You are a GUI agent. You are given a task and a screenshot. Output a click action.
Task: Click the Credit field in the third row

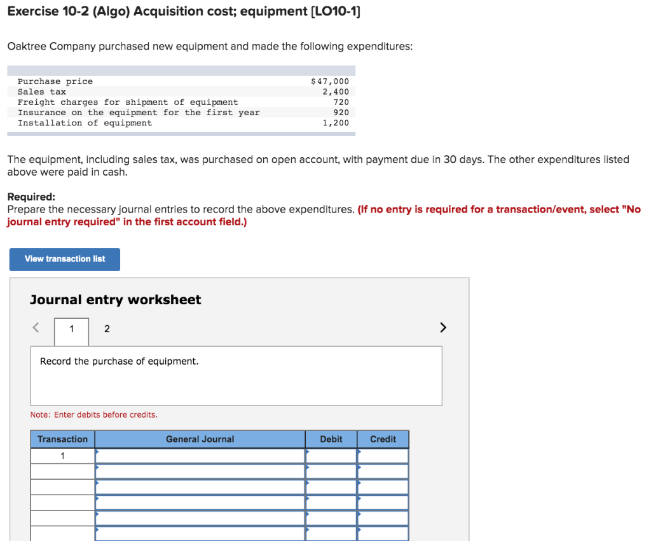(383, 486)
